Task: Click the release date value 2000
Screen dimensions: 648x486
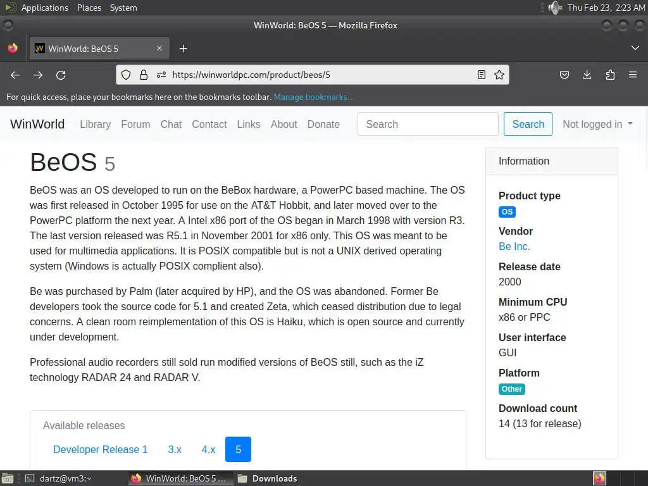Action: tap(510, 282)
